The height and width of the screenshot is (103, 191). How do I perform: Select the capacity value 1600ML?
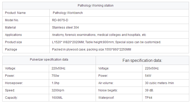[x=57, y=98]
